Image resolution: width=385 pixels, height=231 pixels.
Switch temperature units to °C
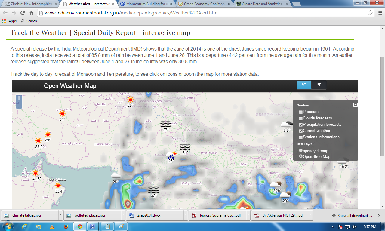304,85
